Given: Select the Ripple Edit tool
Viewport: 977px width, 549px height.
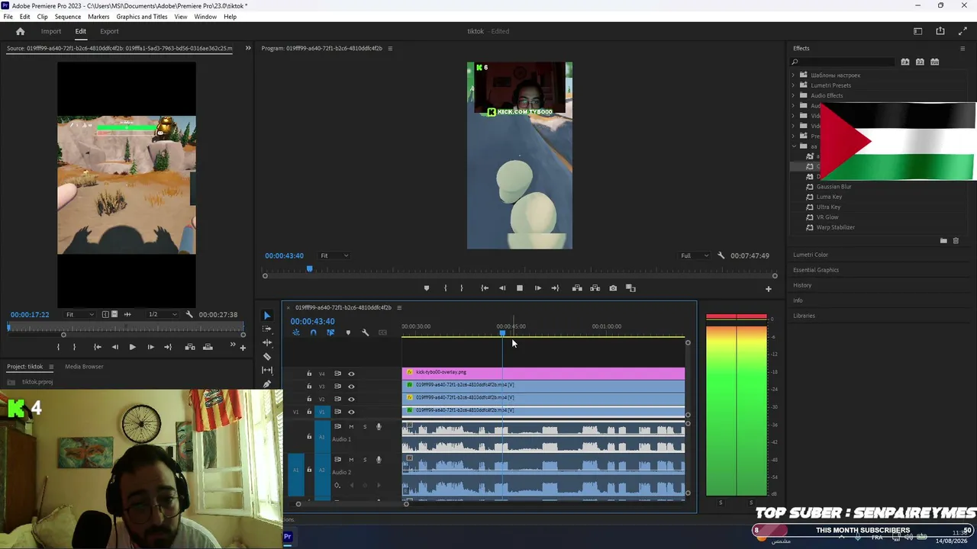Looking at the screenshot, I should [x=267, y=343].
